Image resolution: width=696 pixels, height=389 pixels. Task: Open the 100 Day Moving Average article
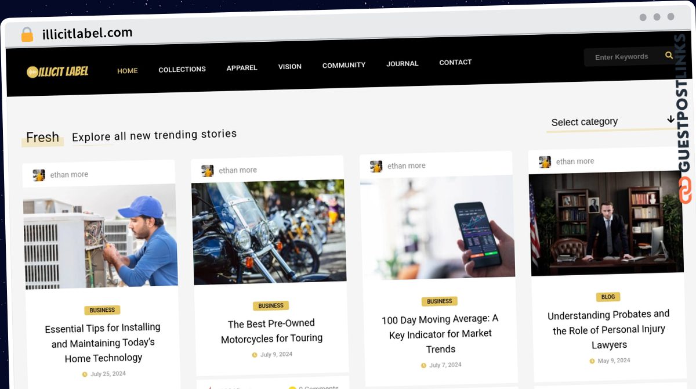click(x=440, y=334)
